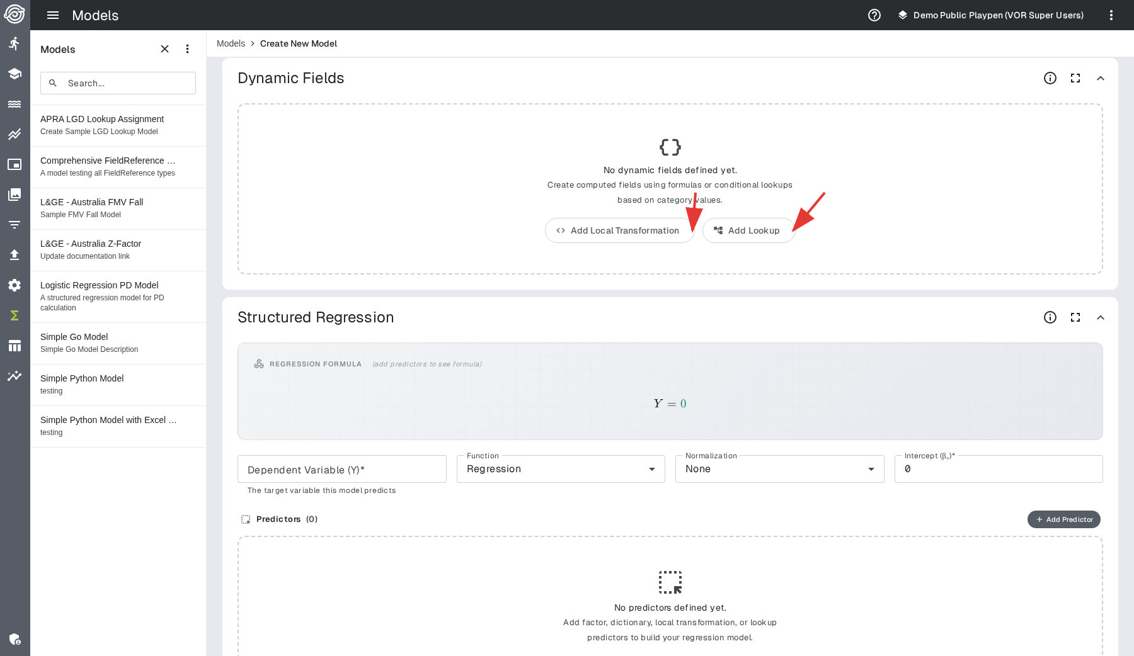Viewport: 1134px width, 656px height.
Task: Open the Sigma models sidebar icon
Action: pos(14,315)
